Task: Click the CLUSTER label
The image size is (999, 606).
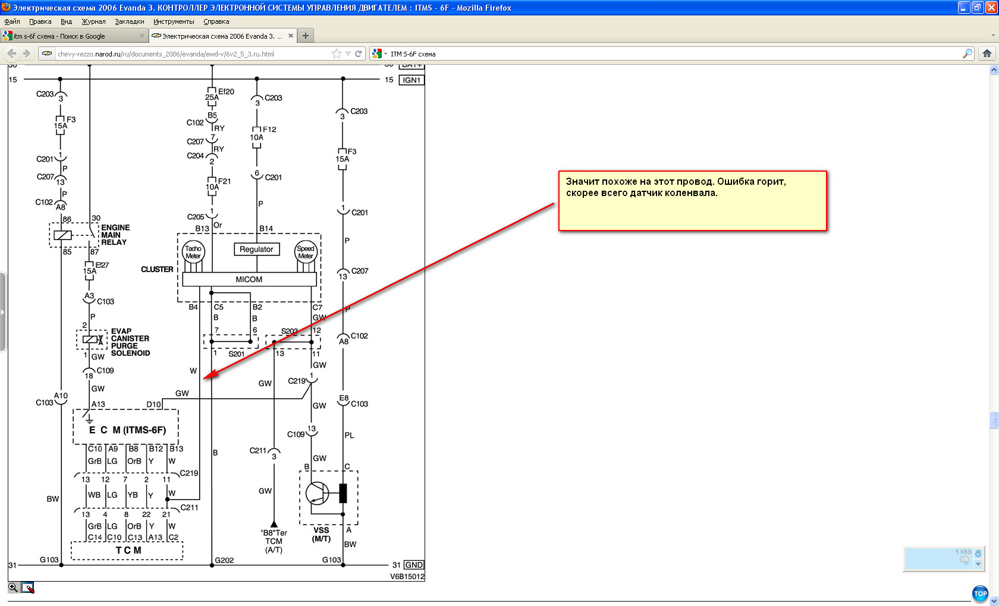Action: 157,269
